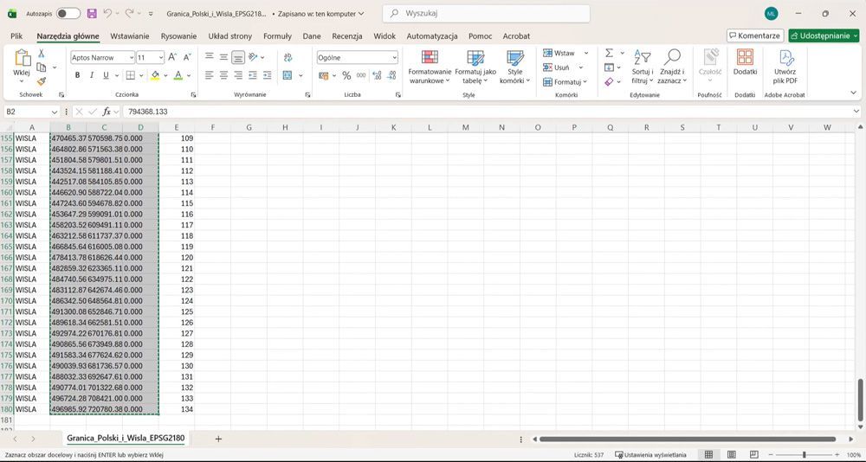Click the Copy icon
The height and width of the screenshot is (462, 866).
[41, 67]
